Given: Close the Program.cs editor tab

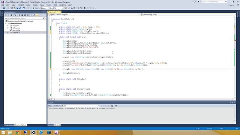Looking at the screenshot, I should pos(60,12).
